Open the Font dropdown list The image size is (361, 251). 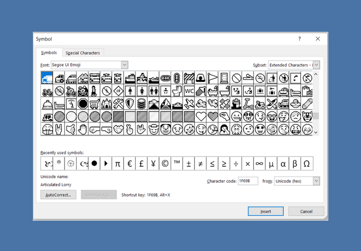pos(125,65)
